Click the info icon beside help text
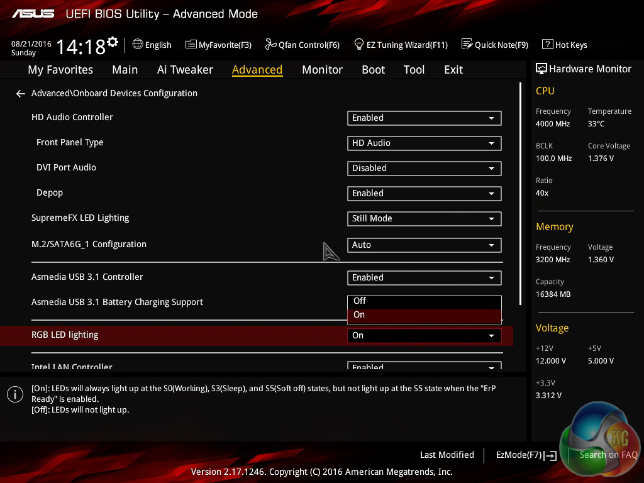The width and height of the screenshot is (644, 483). point(15,395)
